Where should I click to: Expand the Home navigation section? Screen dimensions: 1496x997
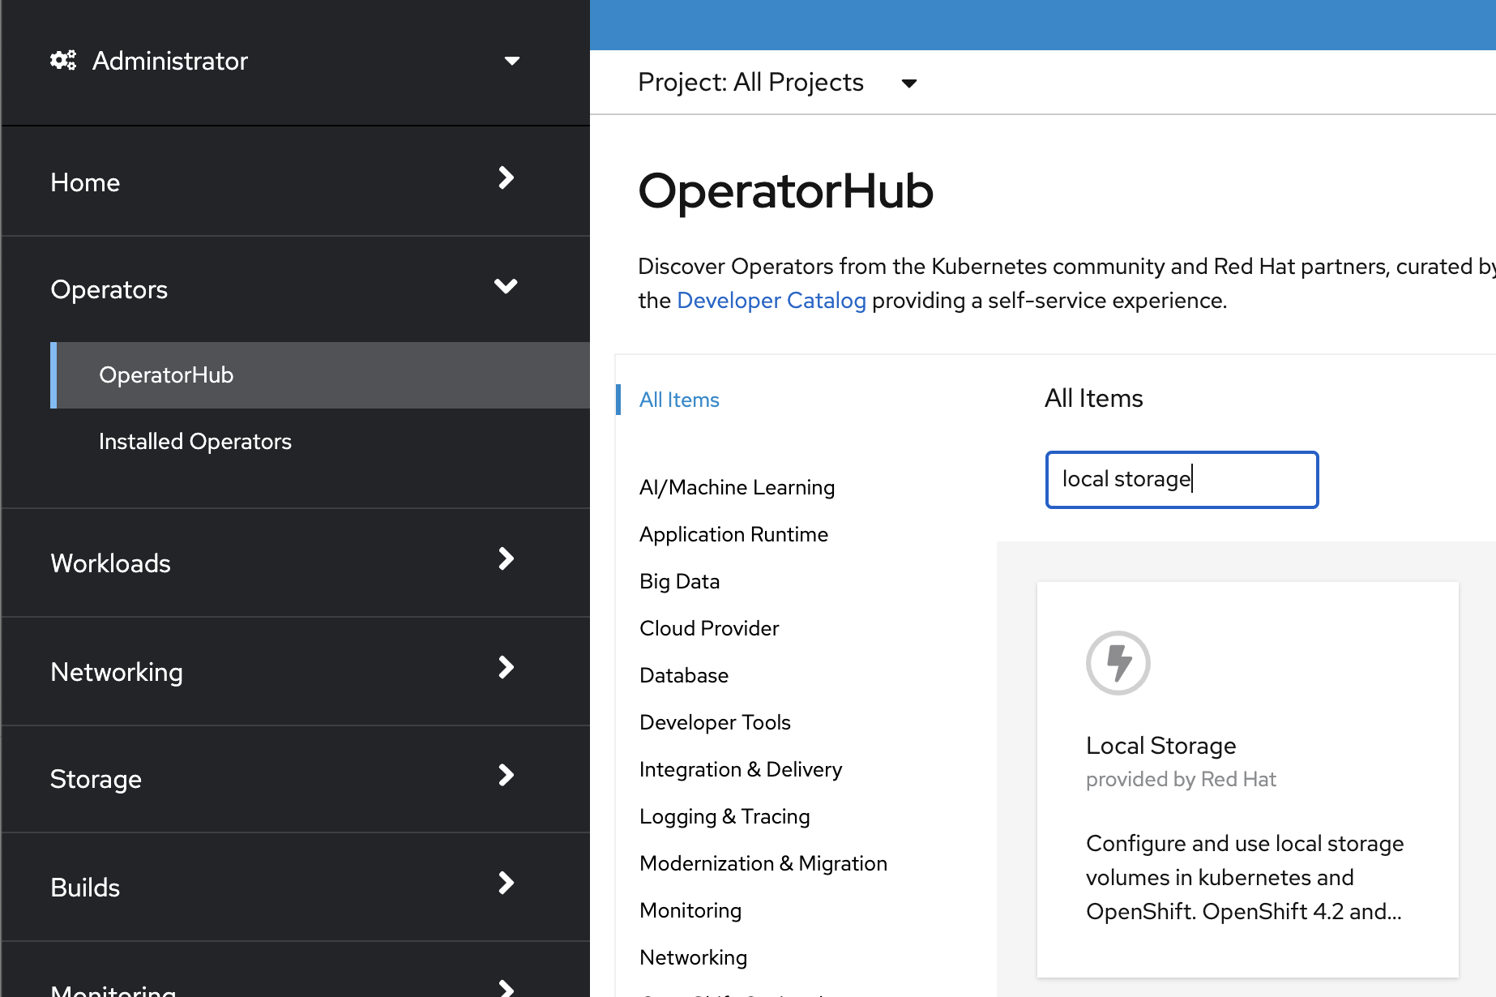pyautogui.click(x=295, y=182)
